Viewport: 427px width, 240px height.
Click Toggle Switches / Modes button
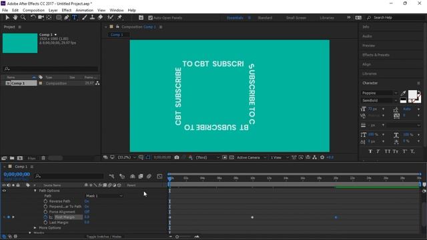(104, 237)
